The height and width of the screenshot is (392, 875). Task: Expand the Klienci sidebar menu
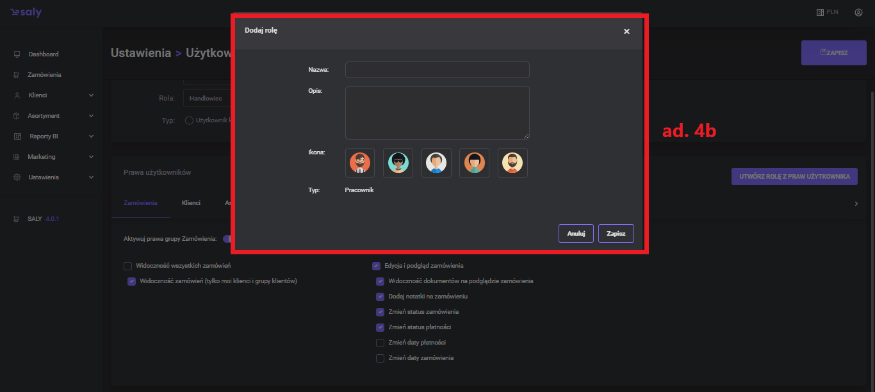(90, 95)
